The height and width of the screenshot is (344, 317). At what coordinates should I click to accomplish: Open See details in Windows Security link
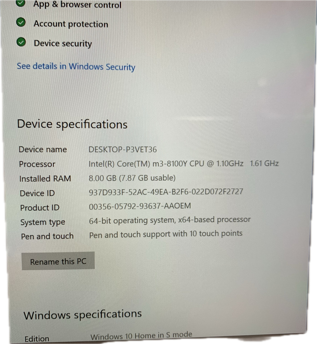pos(76,67)
